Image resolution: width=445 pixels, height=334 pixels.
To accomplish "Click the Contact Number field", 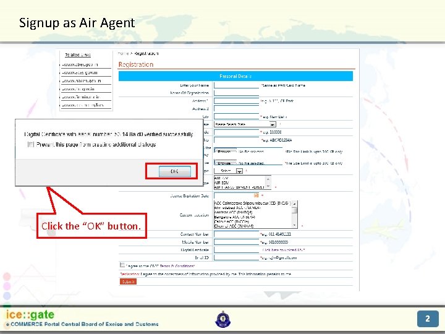I will (236, 234).
